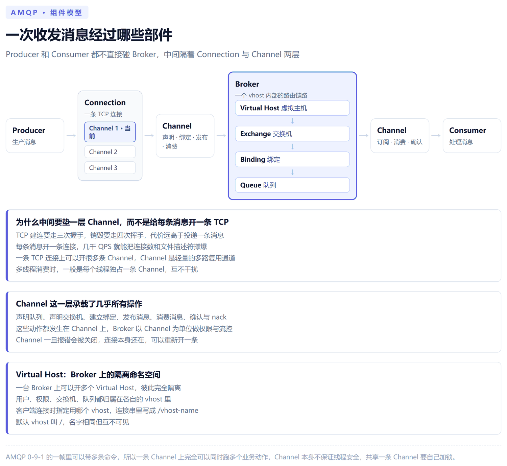Select the Virtual Host 虚拟主机 row

pos(292,108)
